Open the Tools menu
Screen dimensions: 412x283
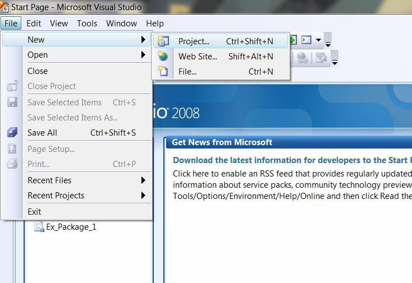(x=87, y=23)
